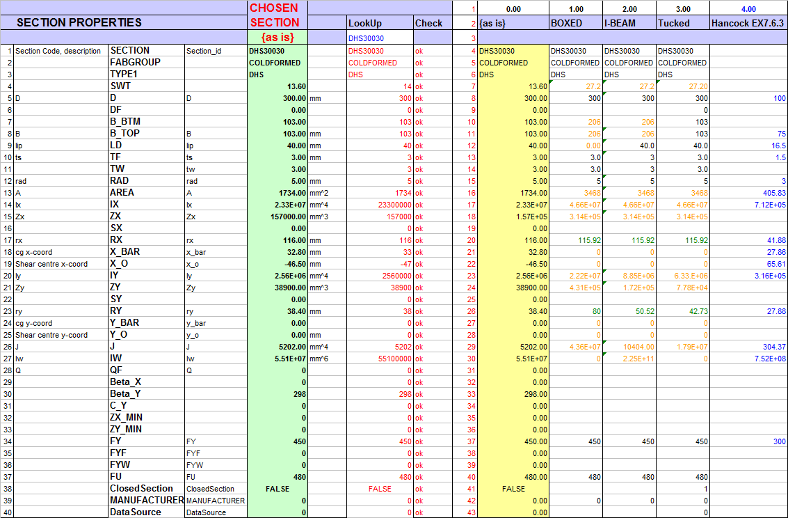Click the blue 405.83 Hancock value
The image size is (788, 518).
pos(748,193)
